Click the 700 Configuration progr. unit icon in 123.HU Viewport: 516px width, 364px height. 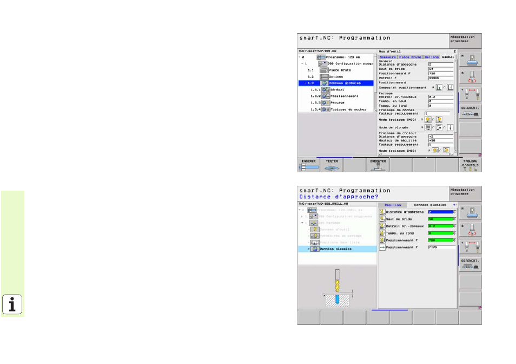tap(322, 63)
